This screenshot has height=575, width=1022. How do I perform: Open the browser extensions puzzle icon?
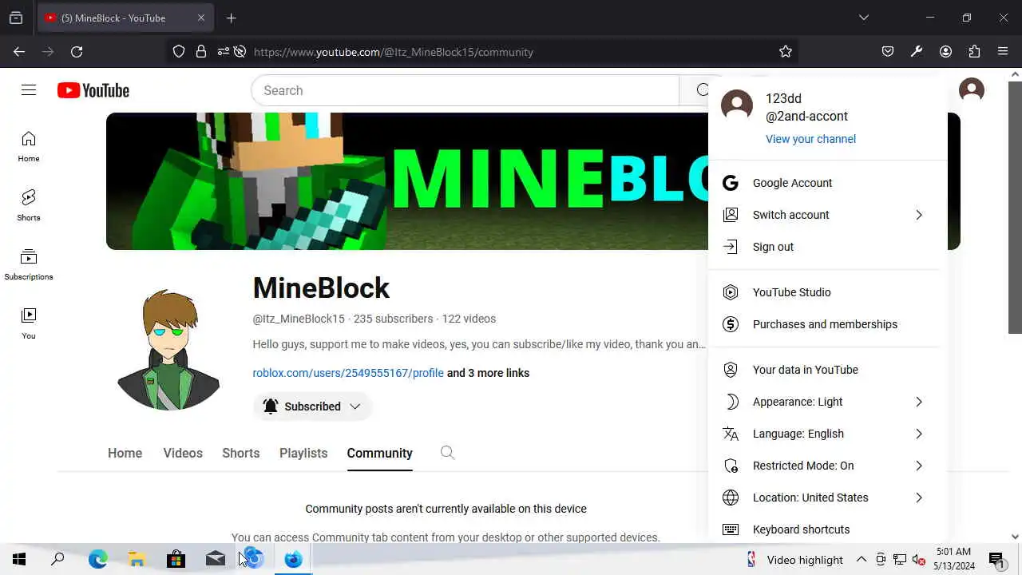pos(974,51)
